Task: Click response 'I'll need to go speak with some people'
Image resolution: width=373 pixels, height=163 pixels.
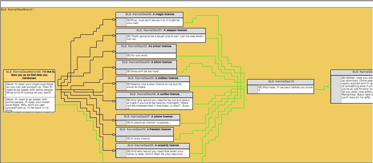Action: click(30, 105)
